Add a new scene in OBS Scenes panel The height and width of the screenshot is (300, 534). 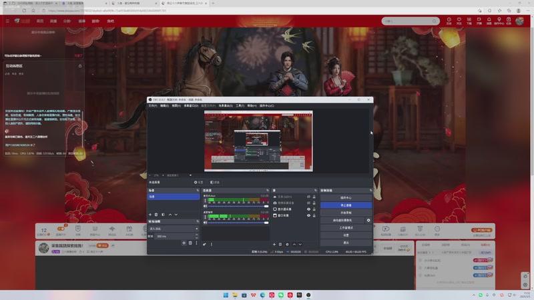(x=150, y=215)
